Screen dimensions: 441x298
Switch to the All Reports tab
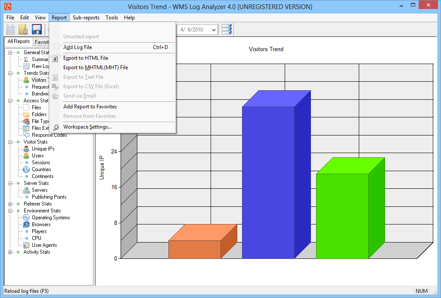click(19, 41)
